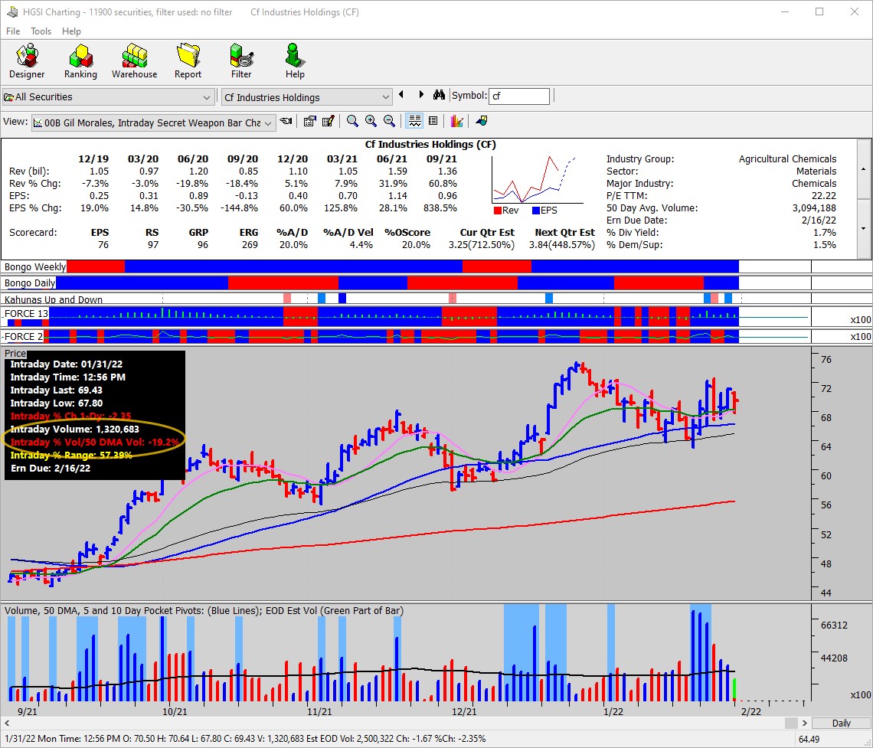873x748 pixels.
Task: Click the data list view icon
Action: point(433,121)
